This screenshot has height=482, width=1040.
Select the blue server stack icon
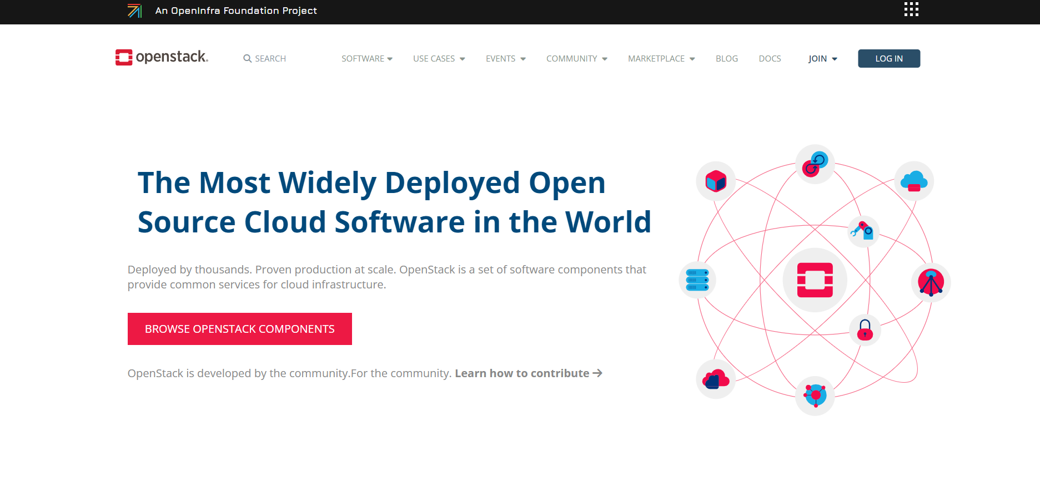[697, 280]
